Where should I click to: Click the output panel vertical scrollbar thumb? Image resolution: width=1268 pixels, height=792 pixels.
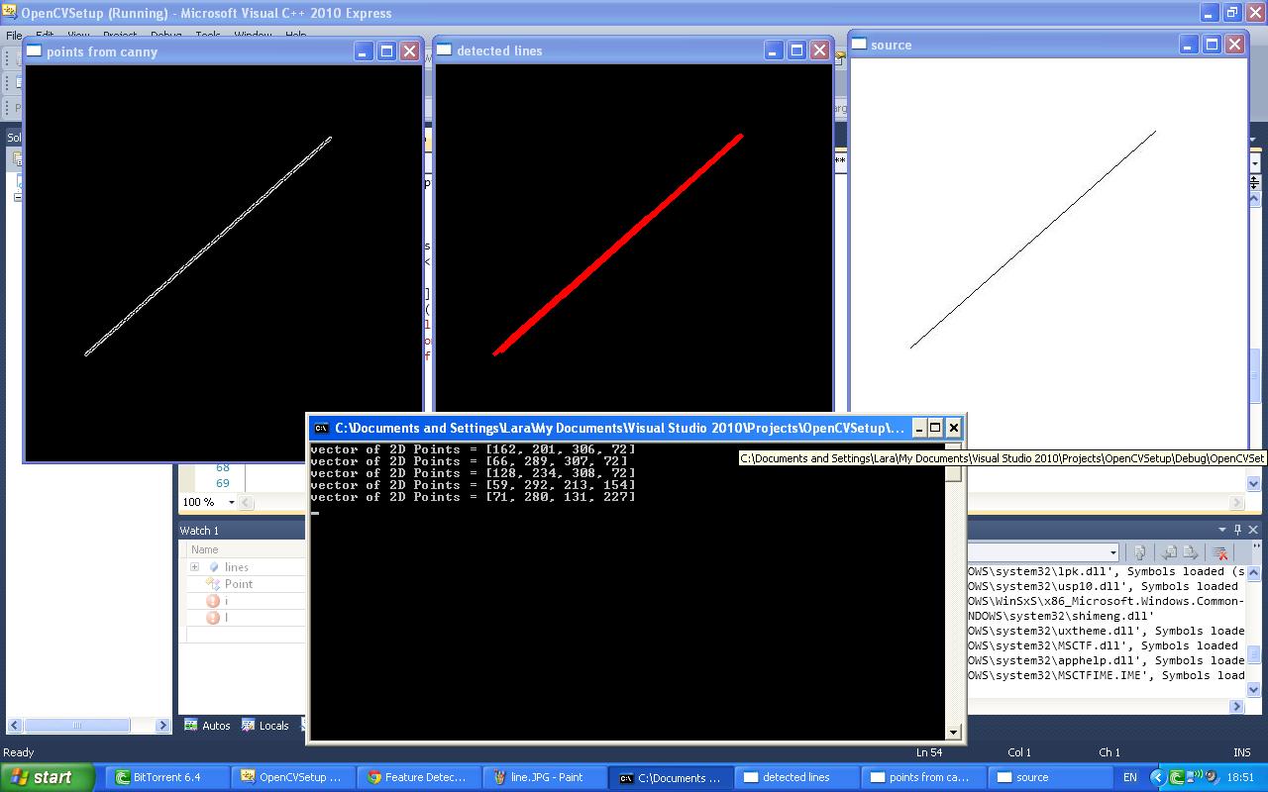1254,653
